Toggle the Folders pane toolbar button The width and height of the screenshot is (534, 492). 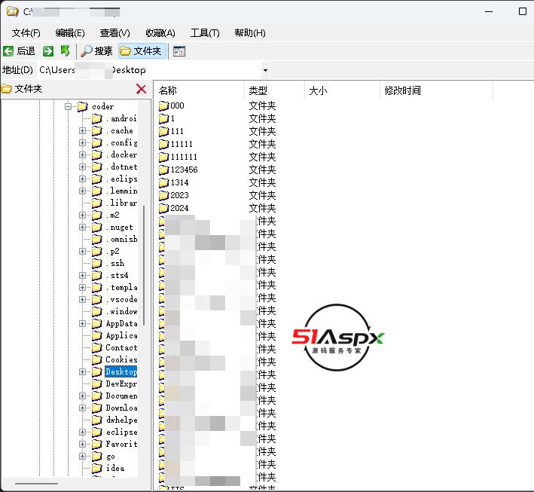tap(142, 51)
